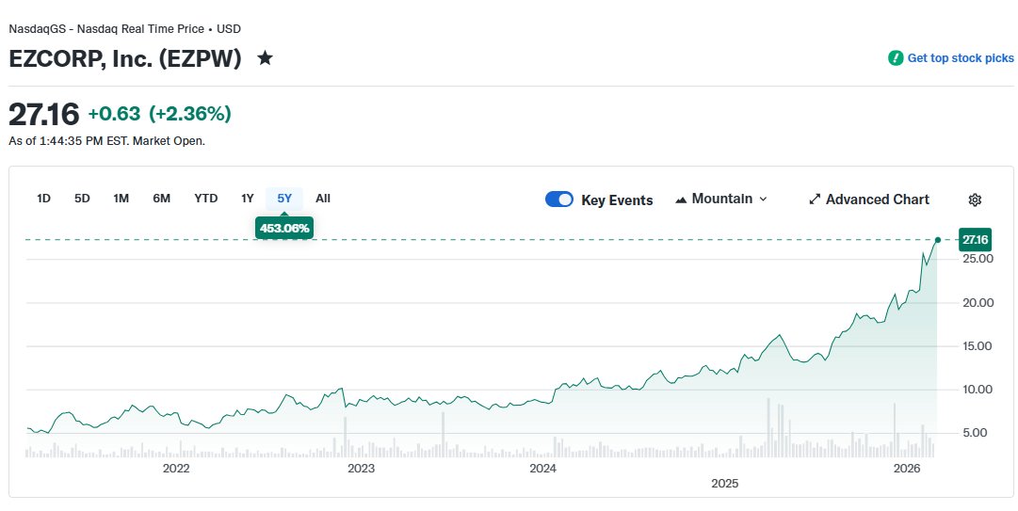1018x511 pixels.
Task: Select the 5D time range
Action: [x=82, y=199]
